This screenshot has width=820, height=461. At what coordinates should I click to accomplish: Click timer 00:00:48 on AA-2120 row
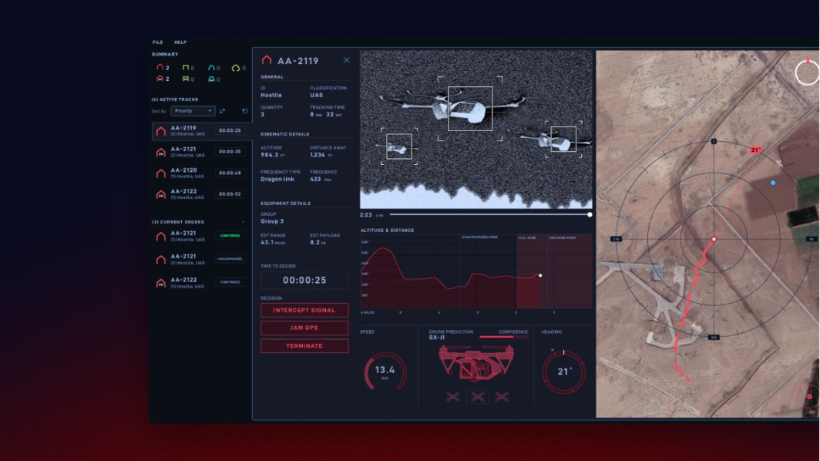point(230,173)
